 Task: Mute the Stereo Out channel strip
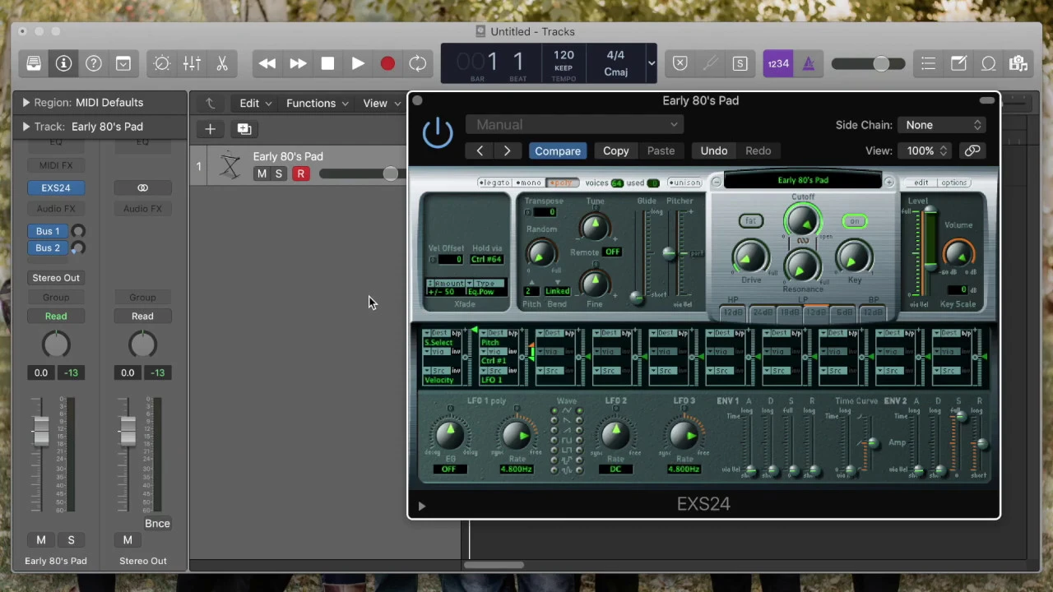tap(128, 540)
